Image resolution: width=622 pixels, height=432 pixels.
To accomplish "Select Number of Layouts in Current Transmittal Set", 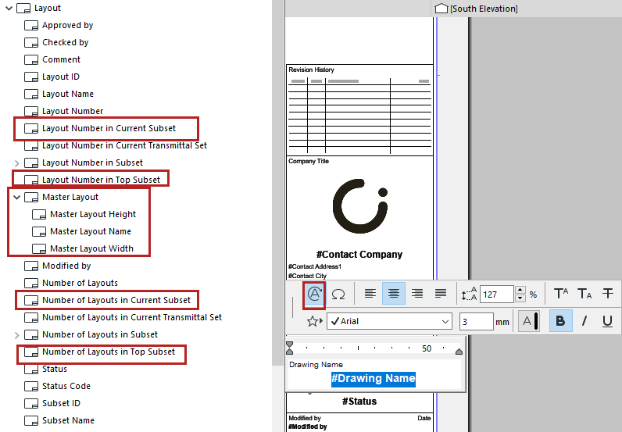I will pyautogui.click(x=132, y=317).
